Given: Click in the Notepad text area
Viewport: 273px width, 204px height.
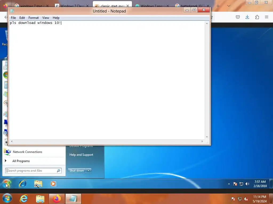Looking at the screenshot, I should [x=107, y=80].
